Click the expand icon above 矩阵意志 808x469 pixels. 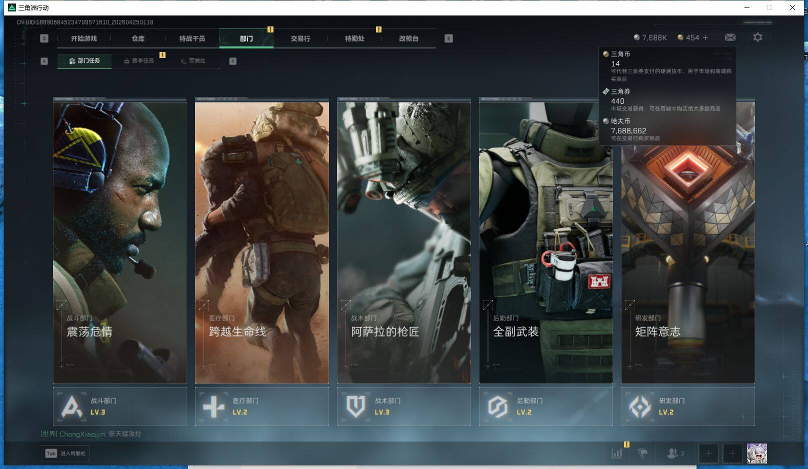(629, 305)
